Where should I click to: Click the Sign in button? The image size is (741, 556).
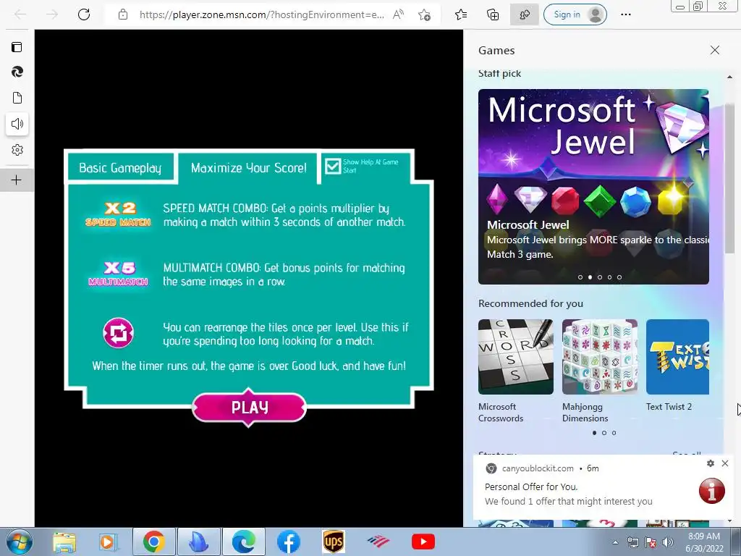[x=575, y=14]
